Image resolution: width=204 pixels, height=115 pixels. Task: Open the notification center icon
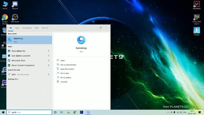[x=200, y=112]
